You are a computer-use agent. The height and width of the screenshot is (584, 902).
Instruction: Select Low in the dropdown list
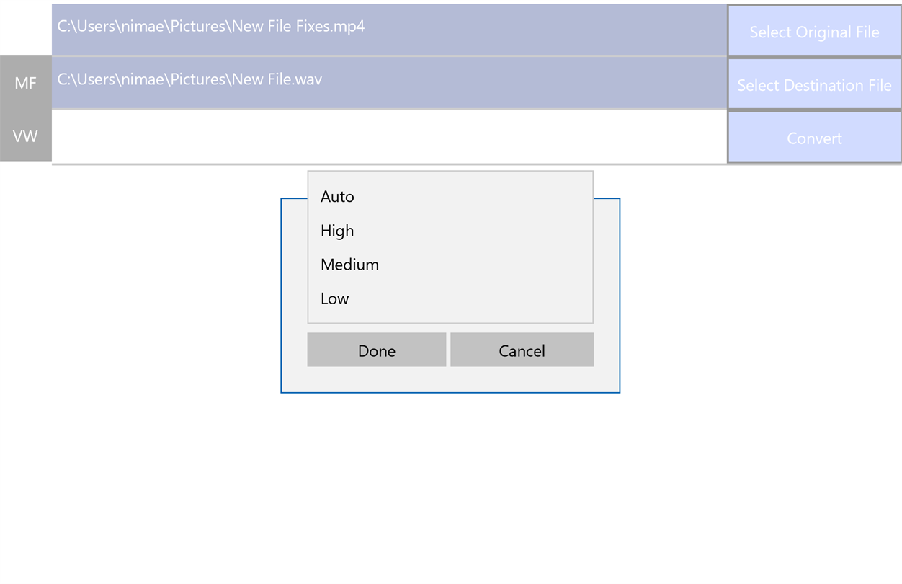pyautogui.click(x=335, y=298)
